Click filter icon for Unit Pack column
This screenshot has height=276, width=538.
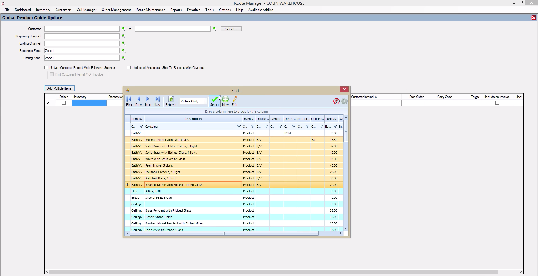pos(321,127)
